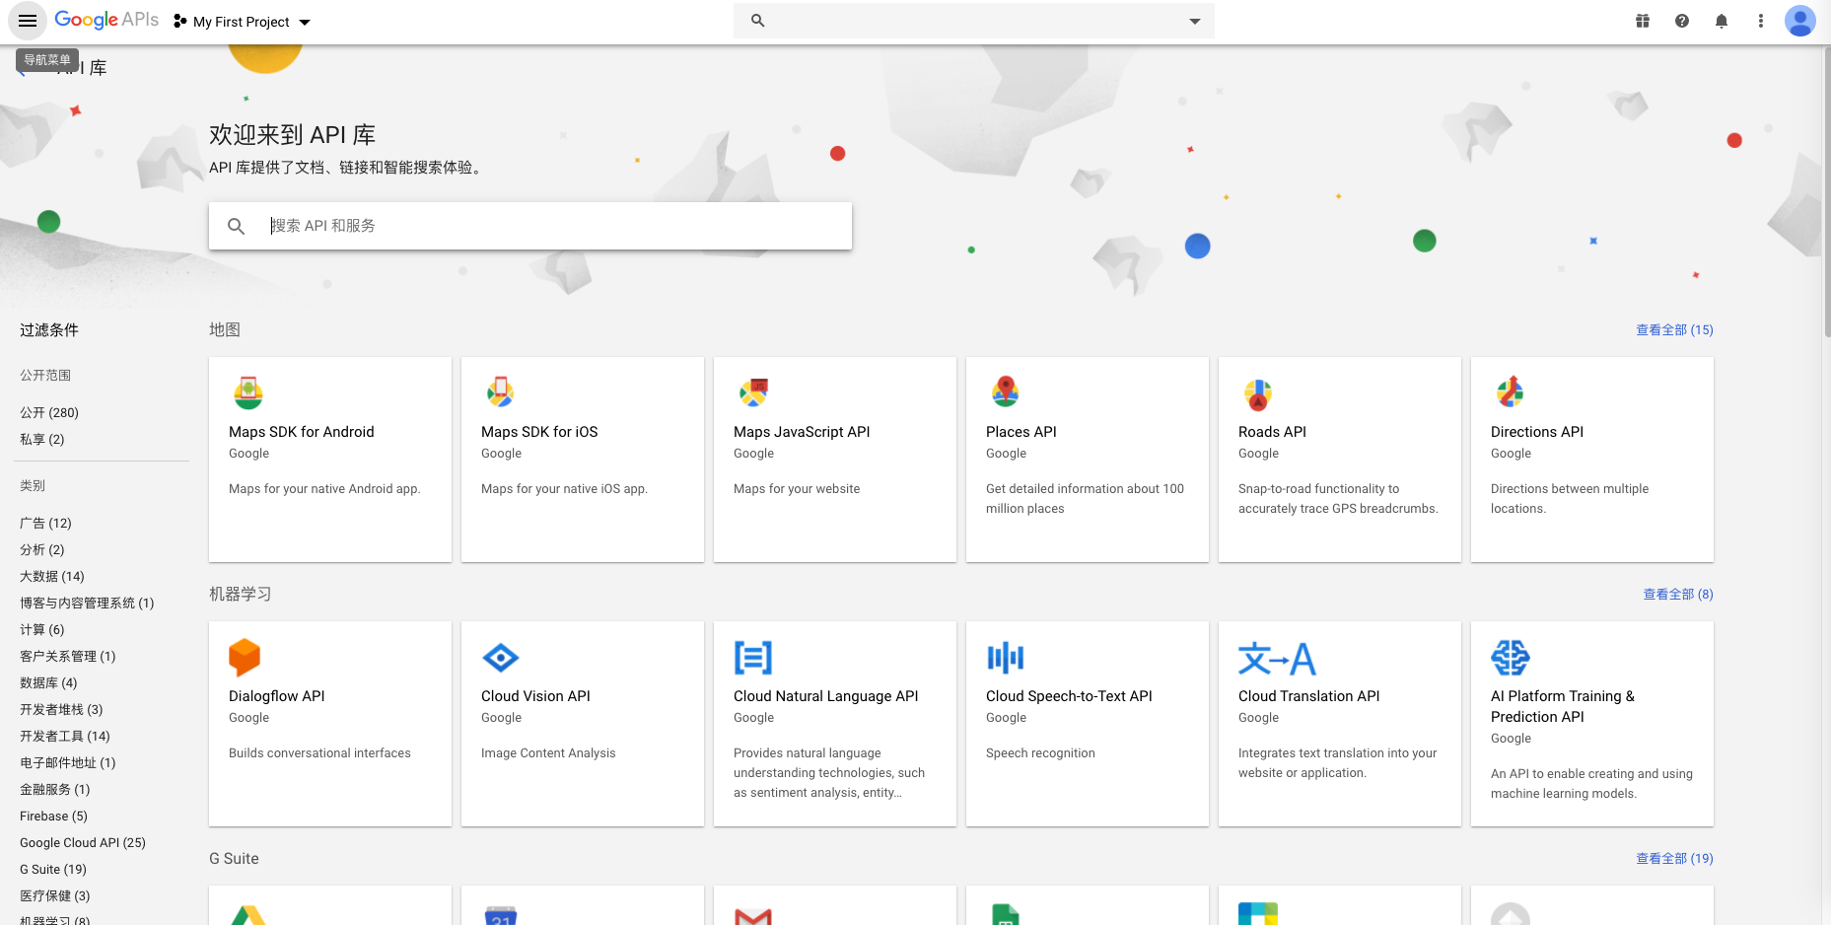Filter by 金融服务 (1)
The width and height of the screenshot is (1831, 925).
click(55, 790)
